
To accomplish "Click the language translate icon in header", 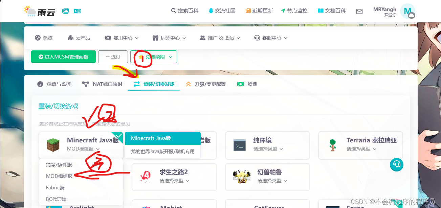I will tap(78, 11).
